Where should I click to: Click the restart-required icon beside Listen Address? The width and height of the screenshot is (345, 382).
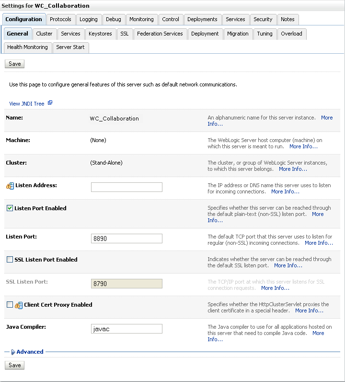coord(10,186)
